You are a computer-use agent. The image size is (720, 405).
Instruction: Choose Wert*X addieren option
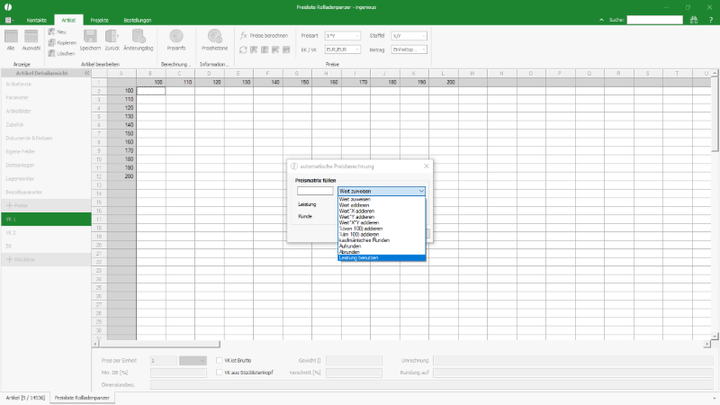(382, 211)
